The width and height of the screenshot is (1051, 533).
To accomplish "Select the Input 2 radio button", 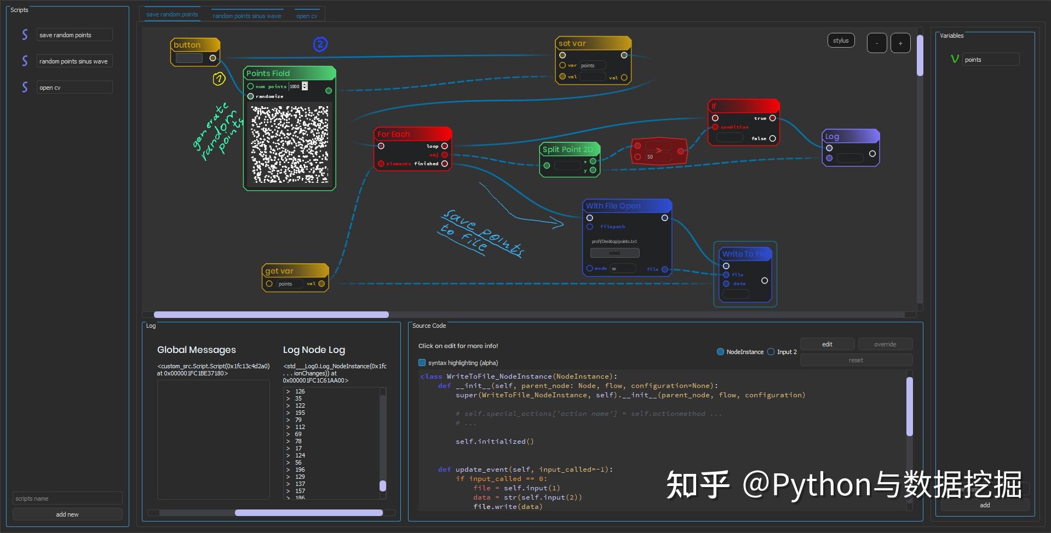I will click(771, 352).
